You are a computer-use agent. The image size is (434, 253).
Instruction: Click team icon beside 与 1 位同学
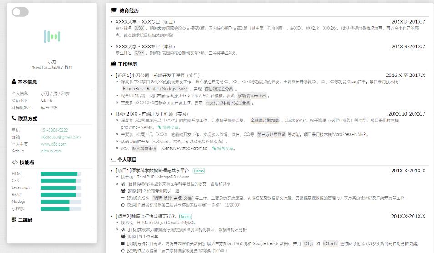[123, 237]
